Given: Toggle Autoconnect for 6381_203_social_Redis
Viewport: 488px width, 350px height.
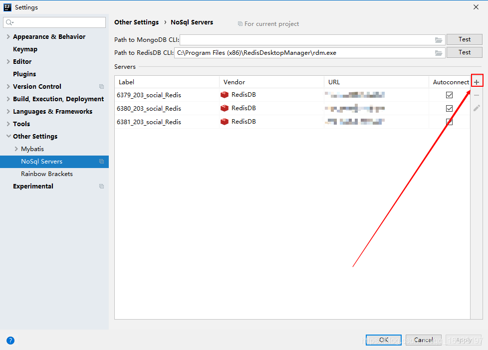Looking at the screenshot, I should click(449, 122).
